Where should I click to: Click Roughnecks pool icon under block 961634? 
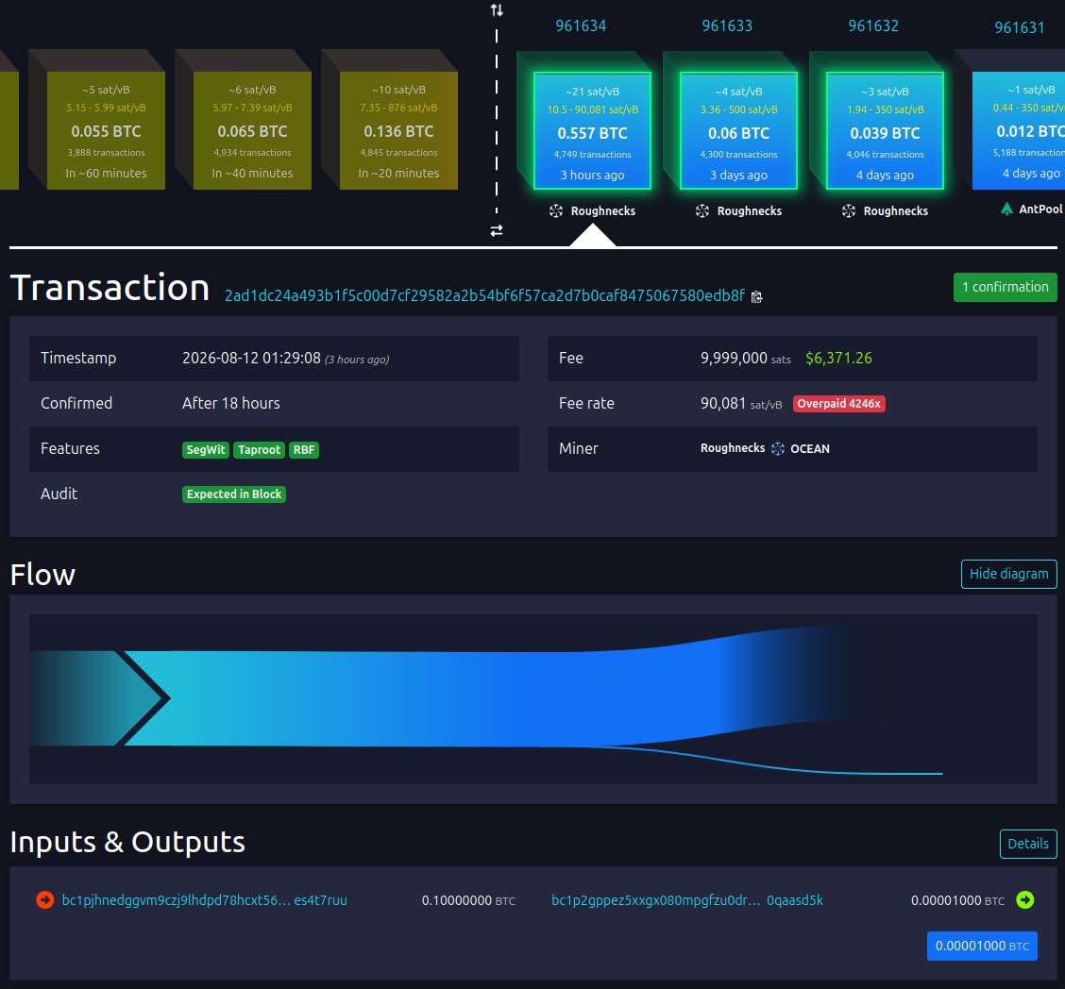click(555, 211)
